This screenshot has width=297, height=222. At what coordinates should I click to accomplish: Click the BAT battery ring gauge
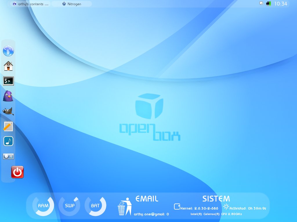click(95, 206)
